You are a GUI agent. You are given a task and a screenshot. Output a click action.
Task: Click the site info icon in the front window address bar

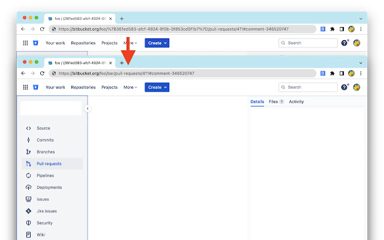[54, 73]
